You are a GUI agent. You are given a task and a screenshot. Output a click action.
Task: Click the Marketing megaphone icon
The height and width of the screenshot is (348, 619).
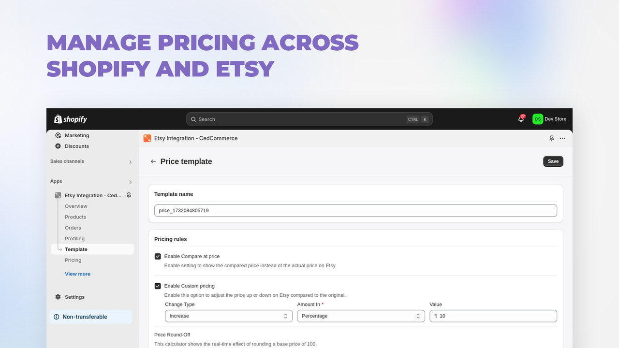tap(59, 135)
